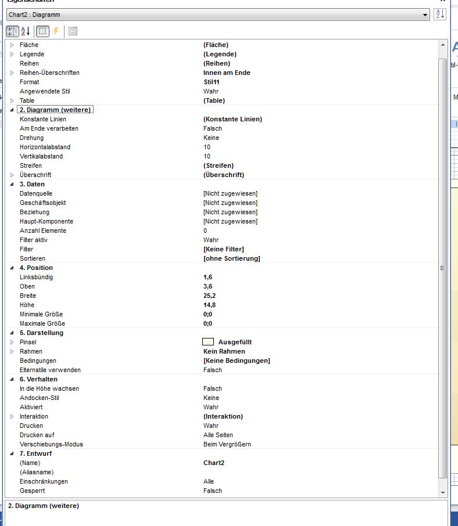Viewport: 458px width, 526px height.
Task: Expand the Rahmen property
Action: 12,352
